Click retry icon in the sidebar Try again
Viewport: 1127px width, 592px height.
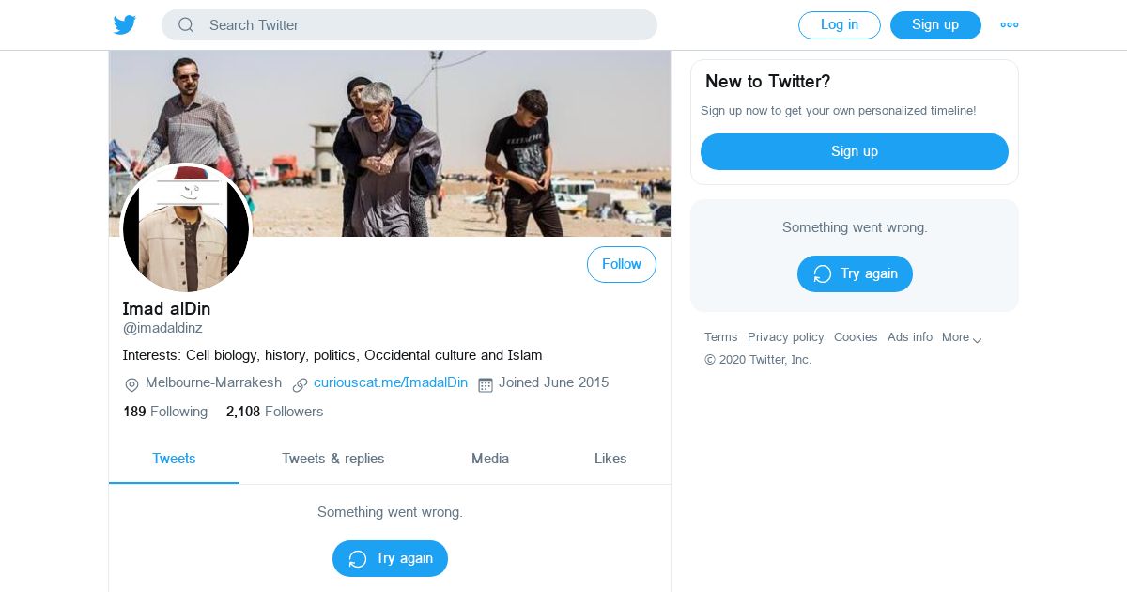pos(823,274)
